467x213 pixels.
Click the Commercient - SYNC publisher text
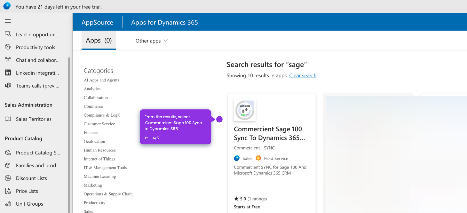coord(254,148)
